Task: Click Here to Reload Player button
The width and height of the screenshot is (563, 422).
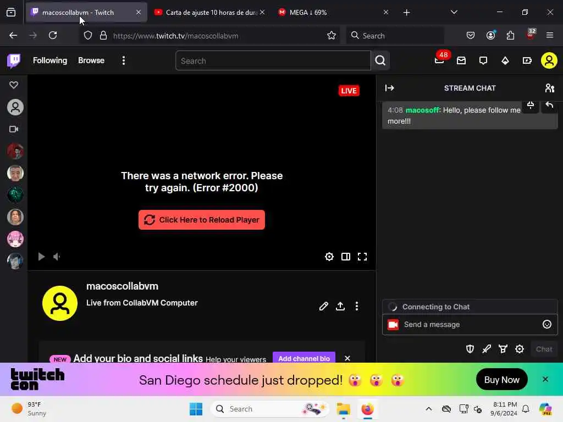Action: pos(202,220)
